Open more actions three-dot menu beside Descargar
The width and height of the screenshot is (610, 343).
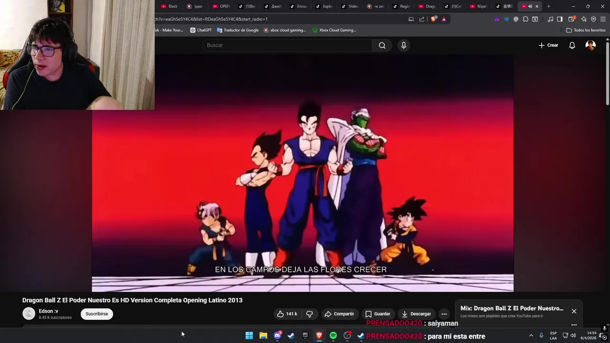click(444, 314)
